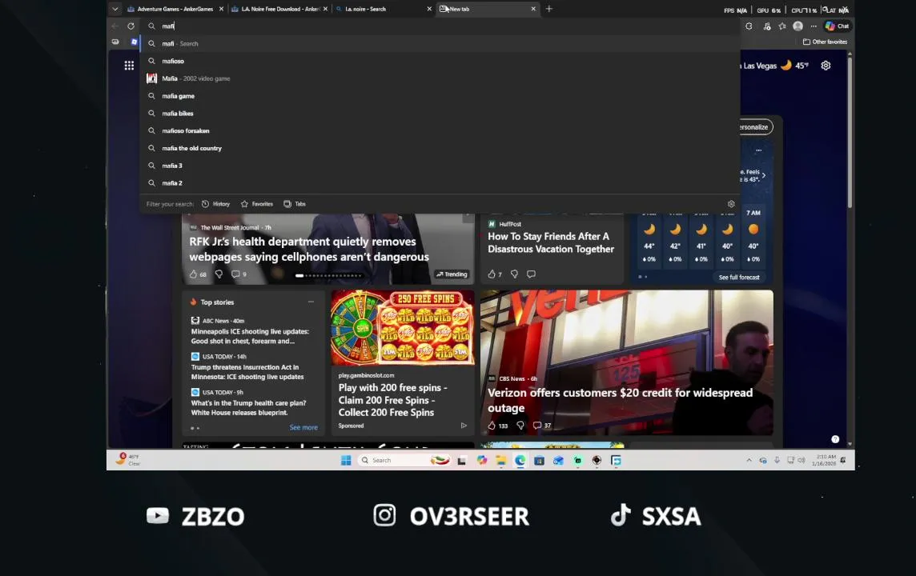Open the 250 free spins ad thumbnail
916x576 pixels.
point(403,328)
